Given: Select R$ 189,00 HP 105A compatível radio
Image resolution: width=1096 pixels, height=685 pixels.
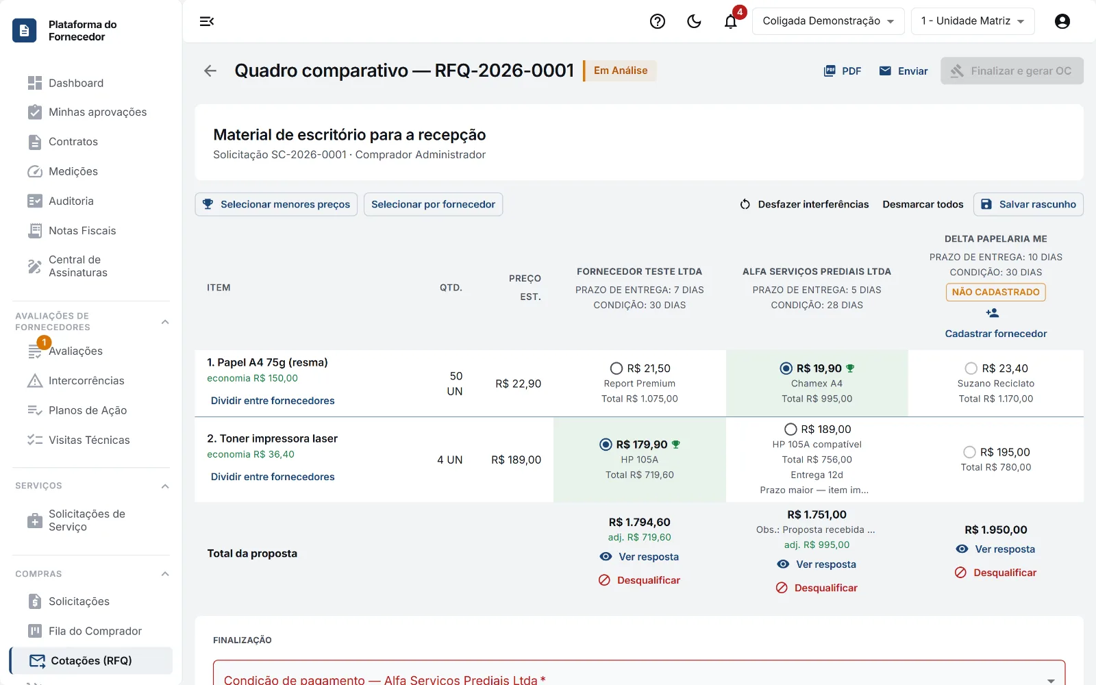Looking at the screenshot, I should (790, 429).
